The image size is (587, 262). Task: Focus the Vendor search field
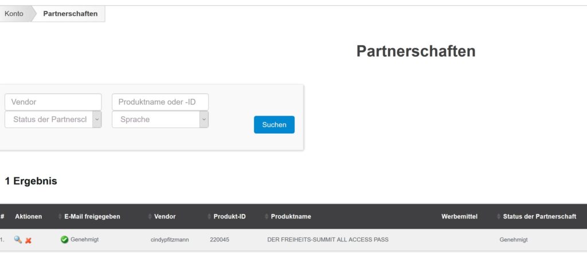(53, 102)
